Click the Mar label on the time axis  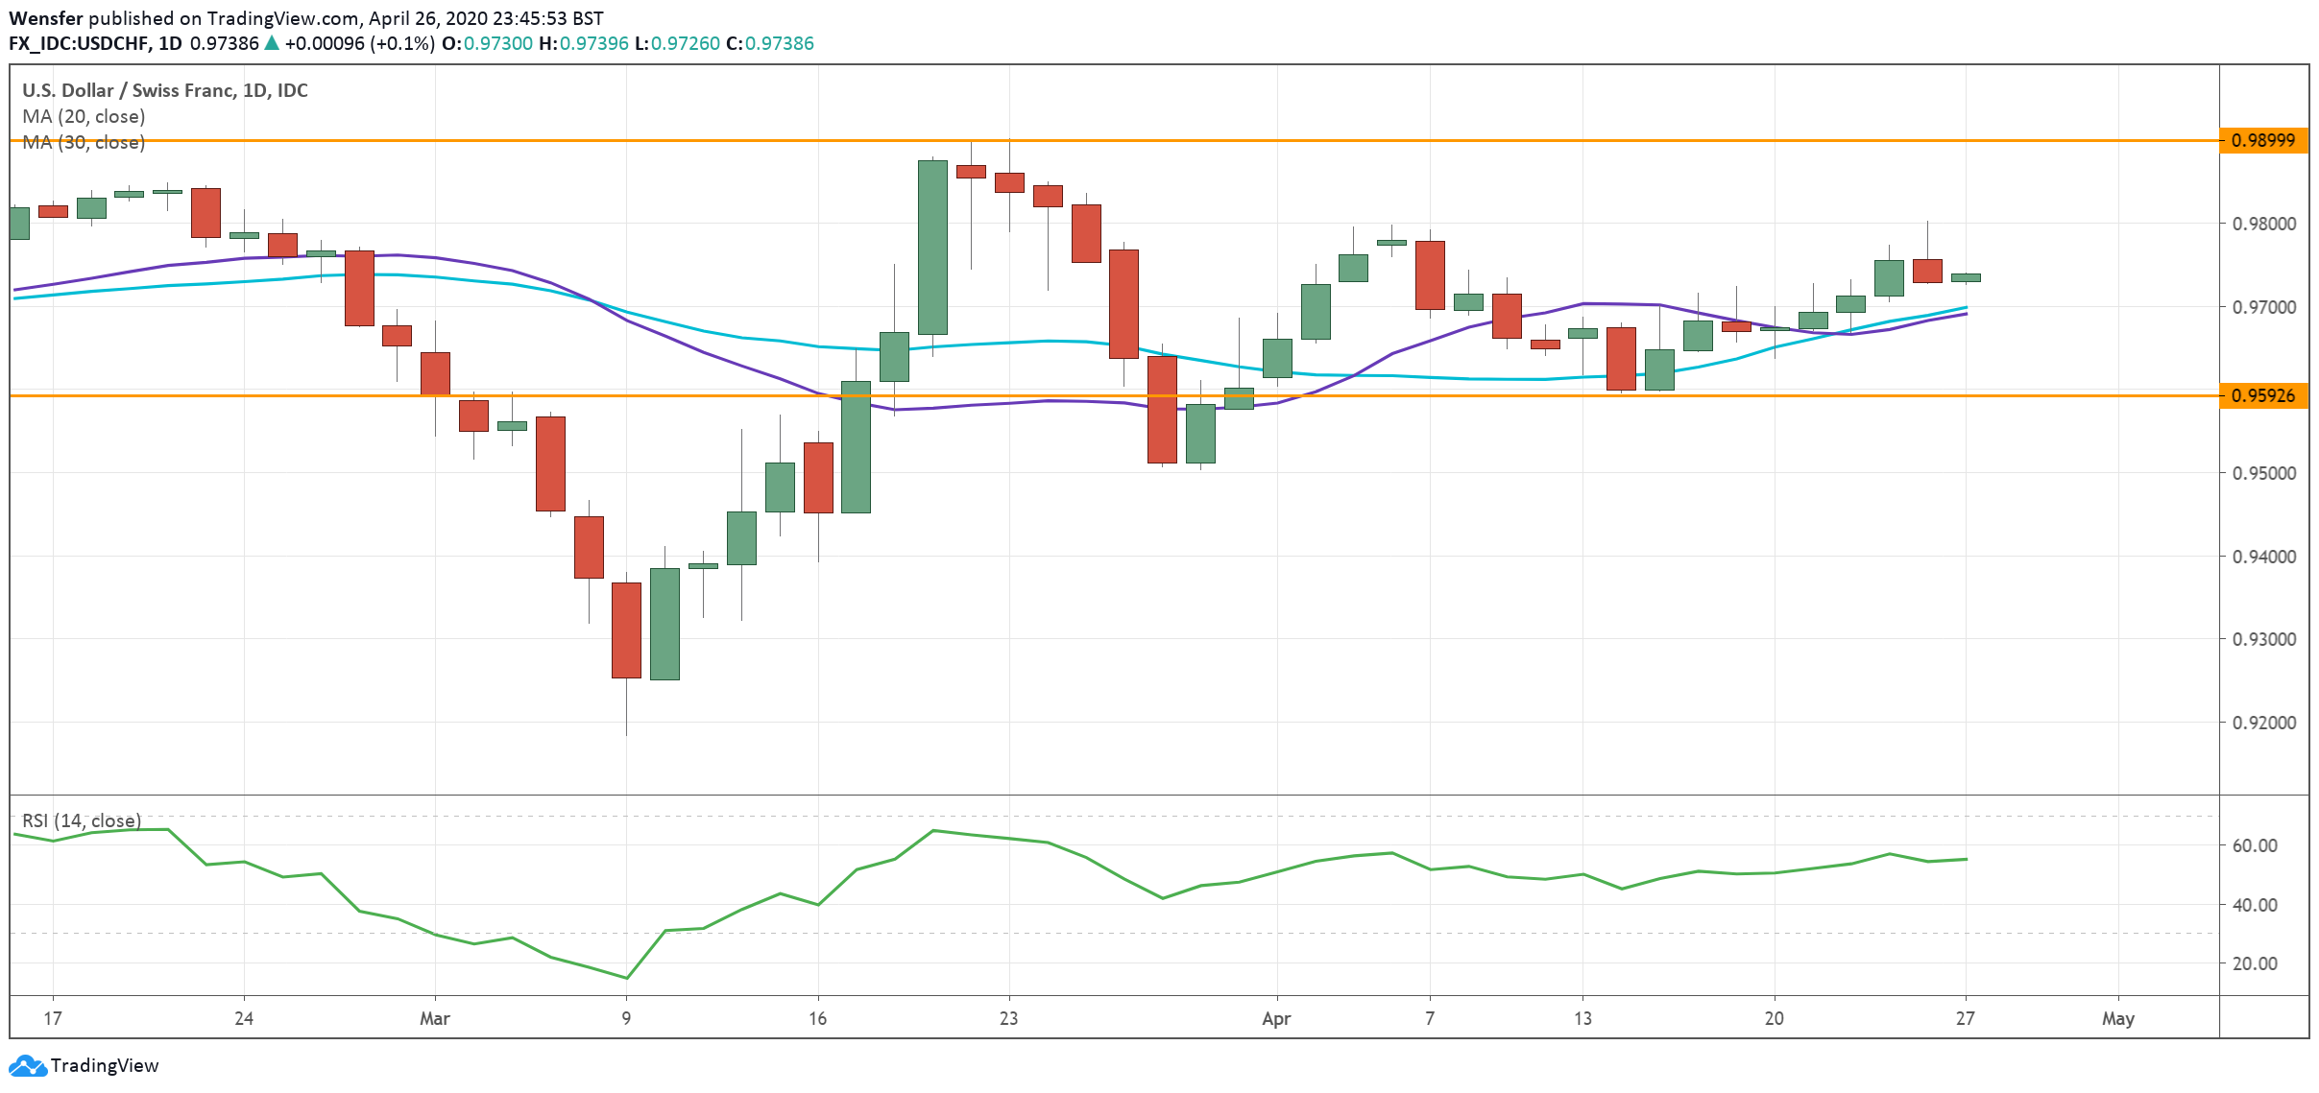(434, 1018)
